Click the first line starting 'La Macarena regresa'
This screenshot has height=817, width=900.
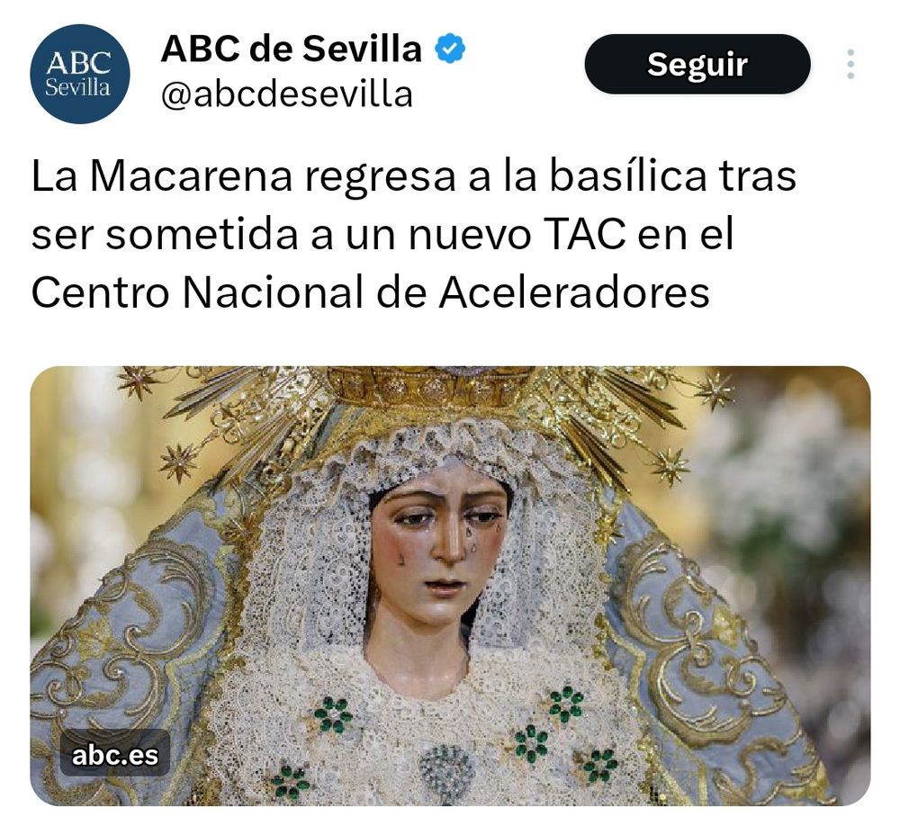tap(414, 178)
